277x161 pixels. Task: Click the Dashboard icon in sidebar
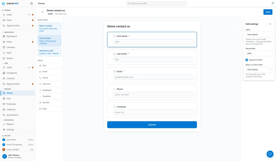point(4,36)
